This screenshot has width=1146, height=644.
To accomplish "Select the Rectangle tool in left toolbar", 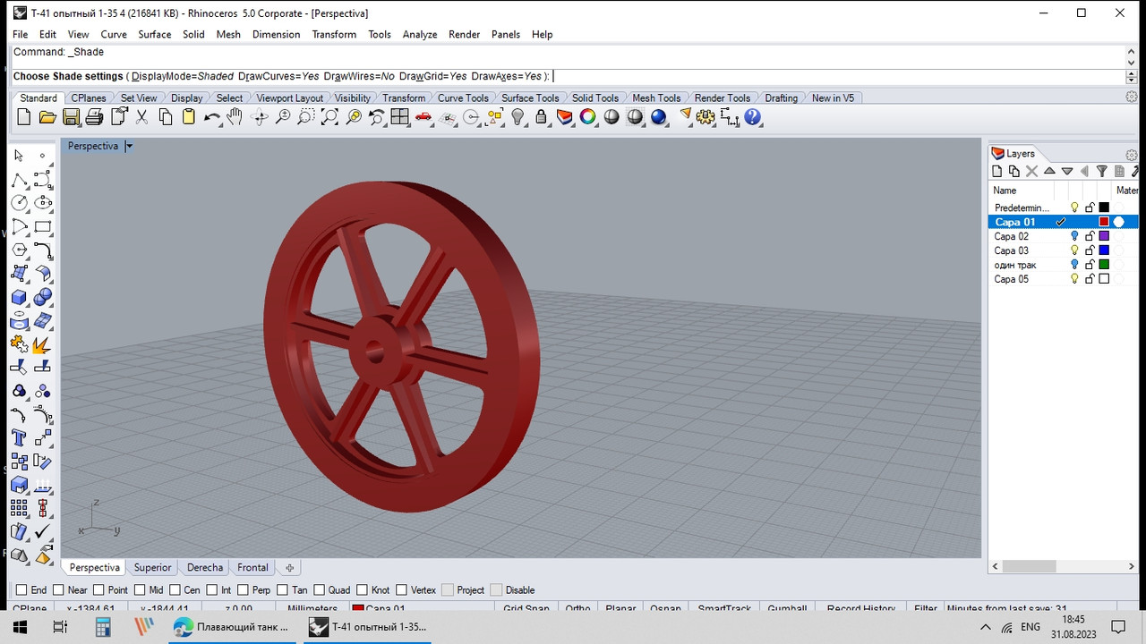I will tap(43, 226).
